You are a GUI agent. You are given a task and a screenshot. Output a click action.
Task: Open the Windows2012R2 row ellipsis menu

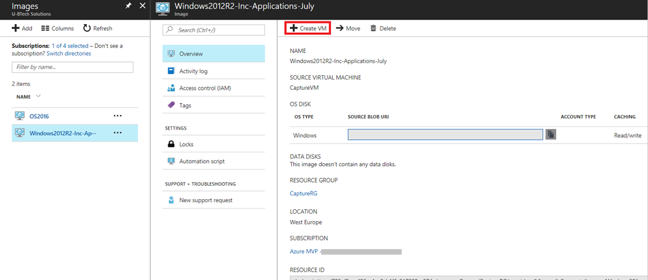tap(118, 133)
